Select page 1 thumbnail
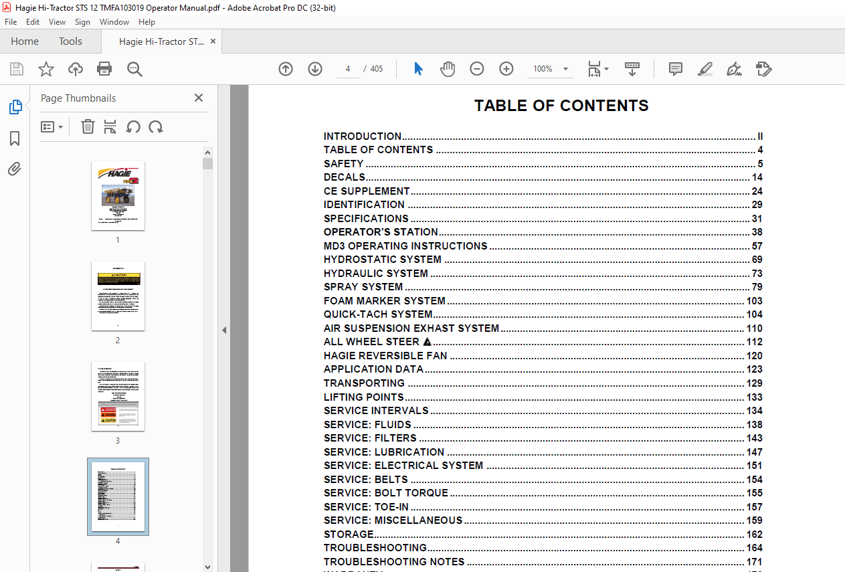 118,196
